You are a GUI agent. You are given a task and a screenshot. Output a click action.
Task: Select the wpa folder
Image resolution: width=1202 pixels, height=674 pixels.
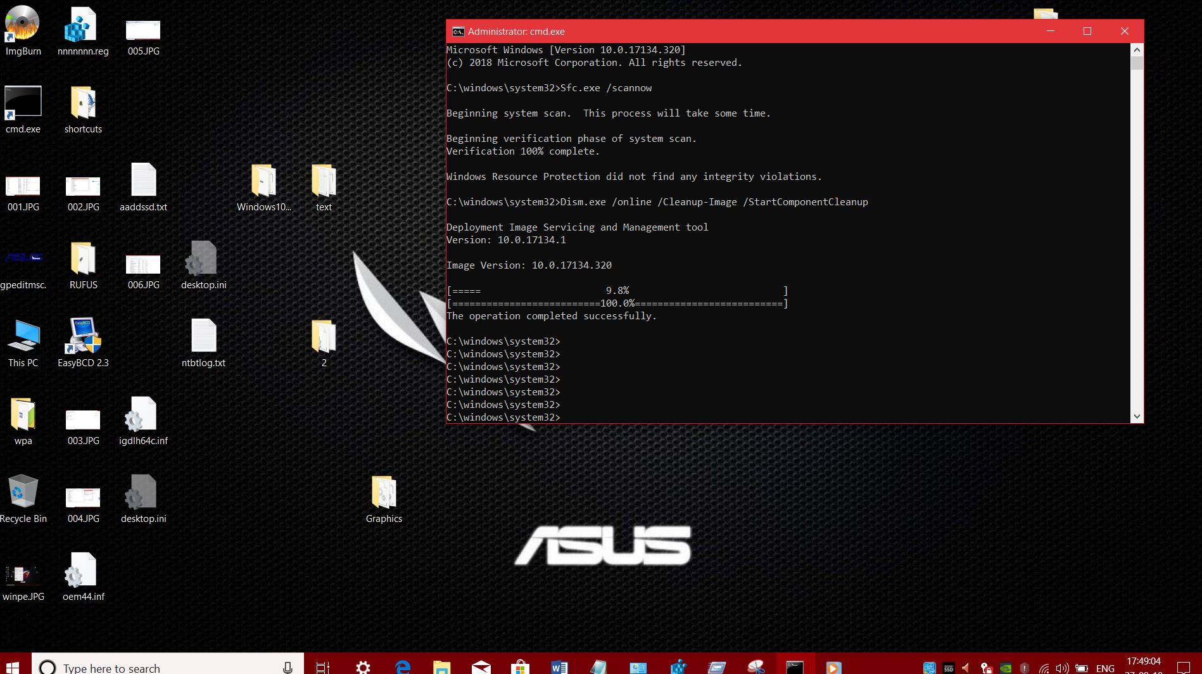point(23,421)
